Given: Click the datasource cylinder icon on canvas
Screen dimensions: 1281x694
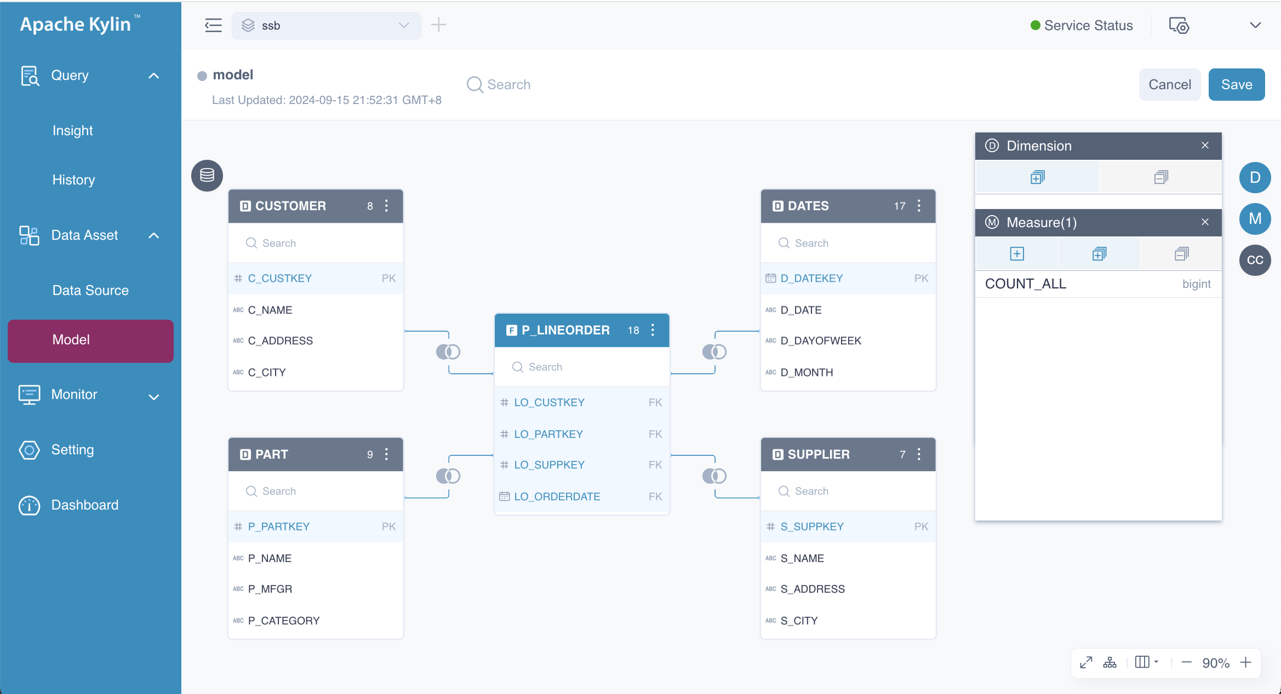Looking at the screenshot, I should tap(207, 176).
